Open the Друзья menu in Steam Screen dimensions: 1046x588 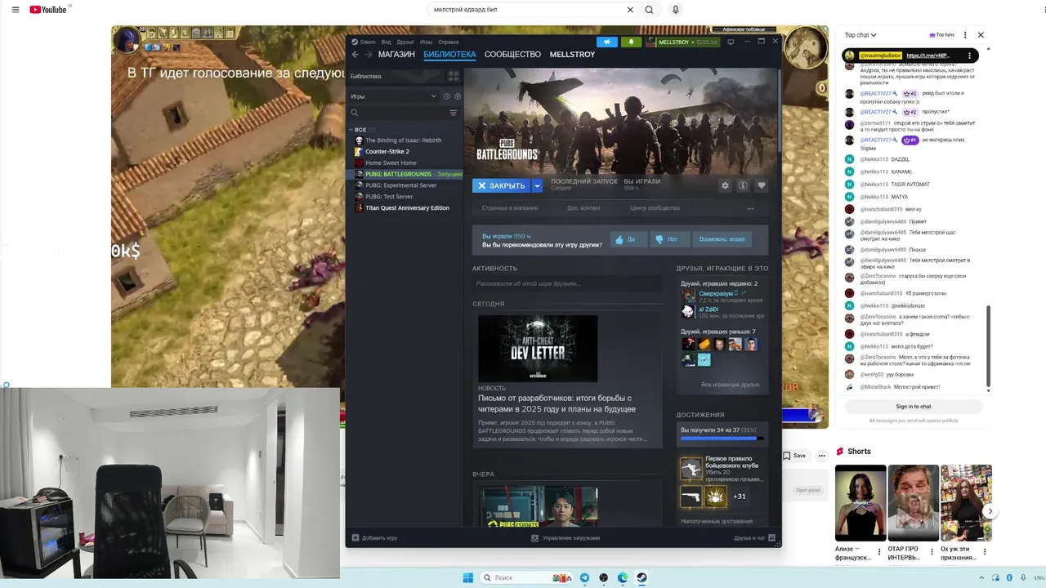pos(405,42)
